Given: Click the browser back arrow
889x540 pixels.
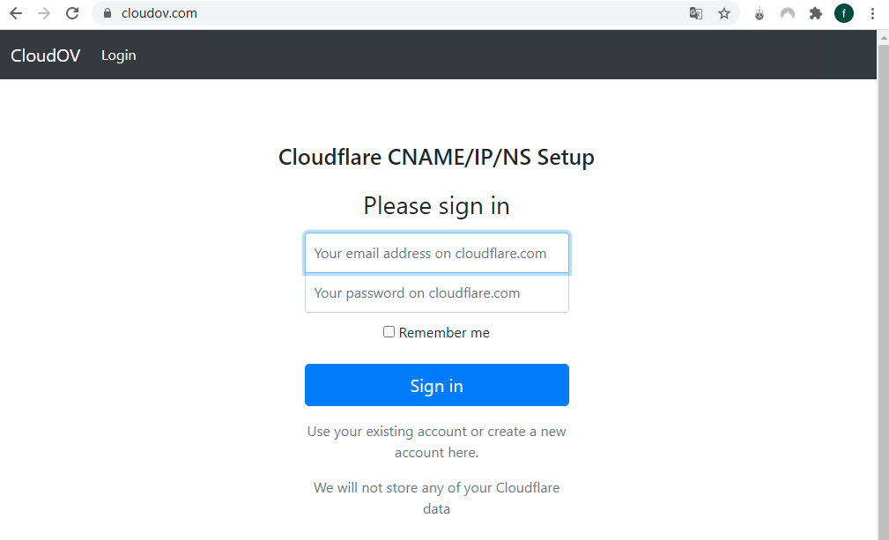Looking at the screenshot, I should coord(16,13).
